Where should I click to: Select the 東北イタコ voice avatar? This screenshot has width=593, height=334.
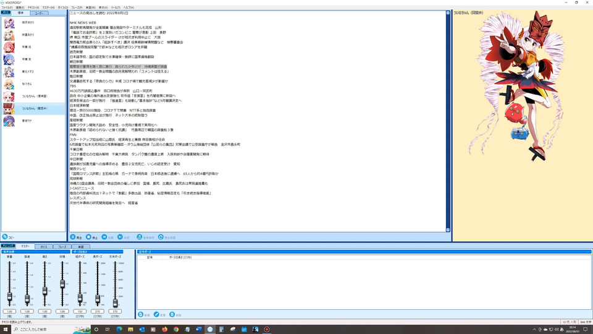click(x=9, y=72)
